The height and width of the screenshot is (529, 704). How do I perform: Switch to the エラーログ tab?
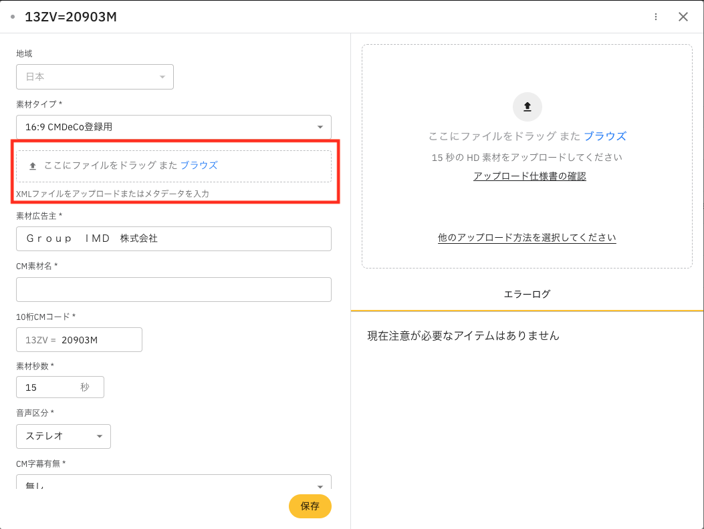[x=527, y=294]
